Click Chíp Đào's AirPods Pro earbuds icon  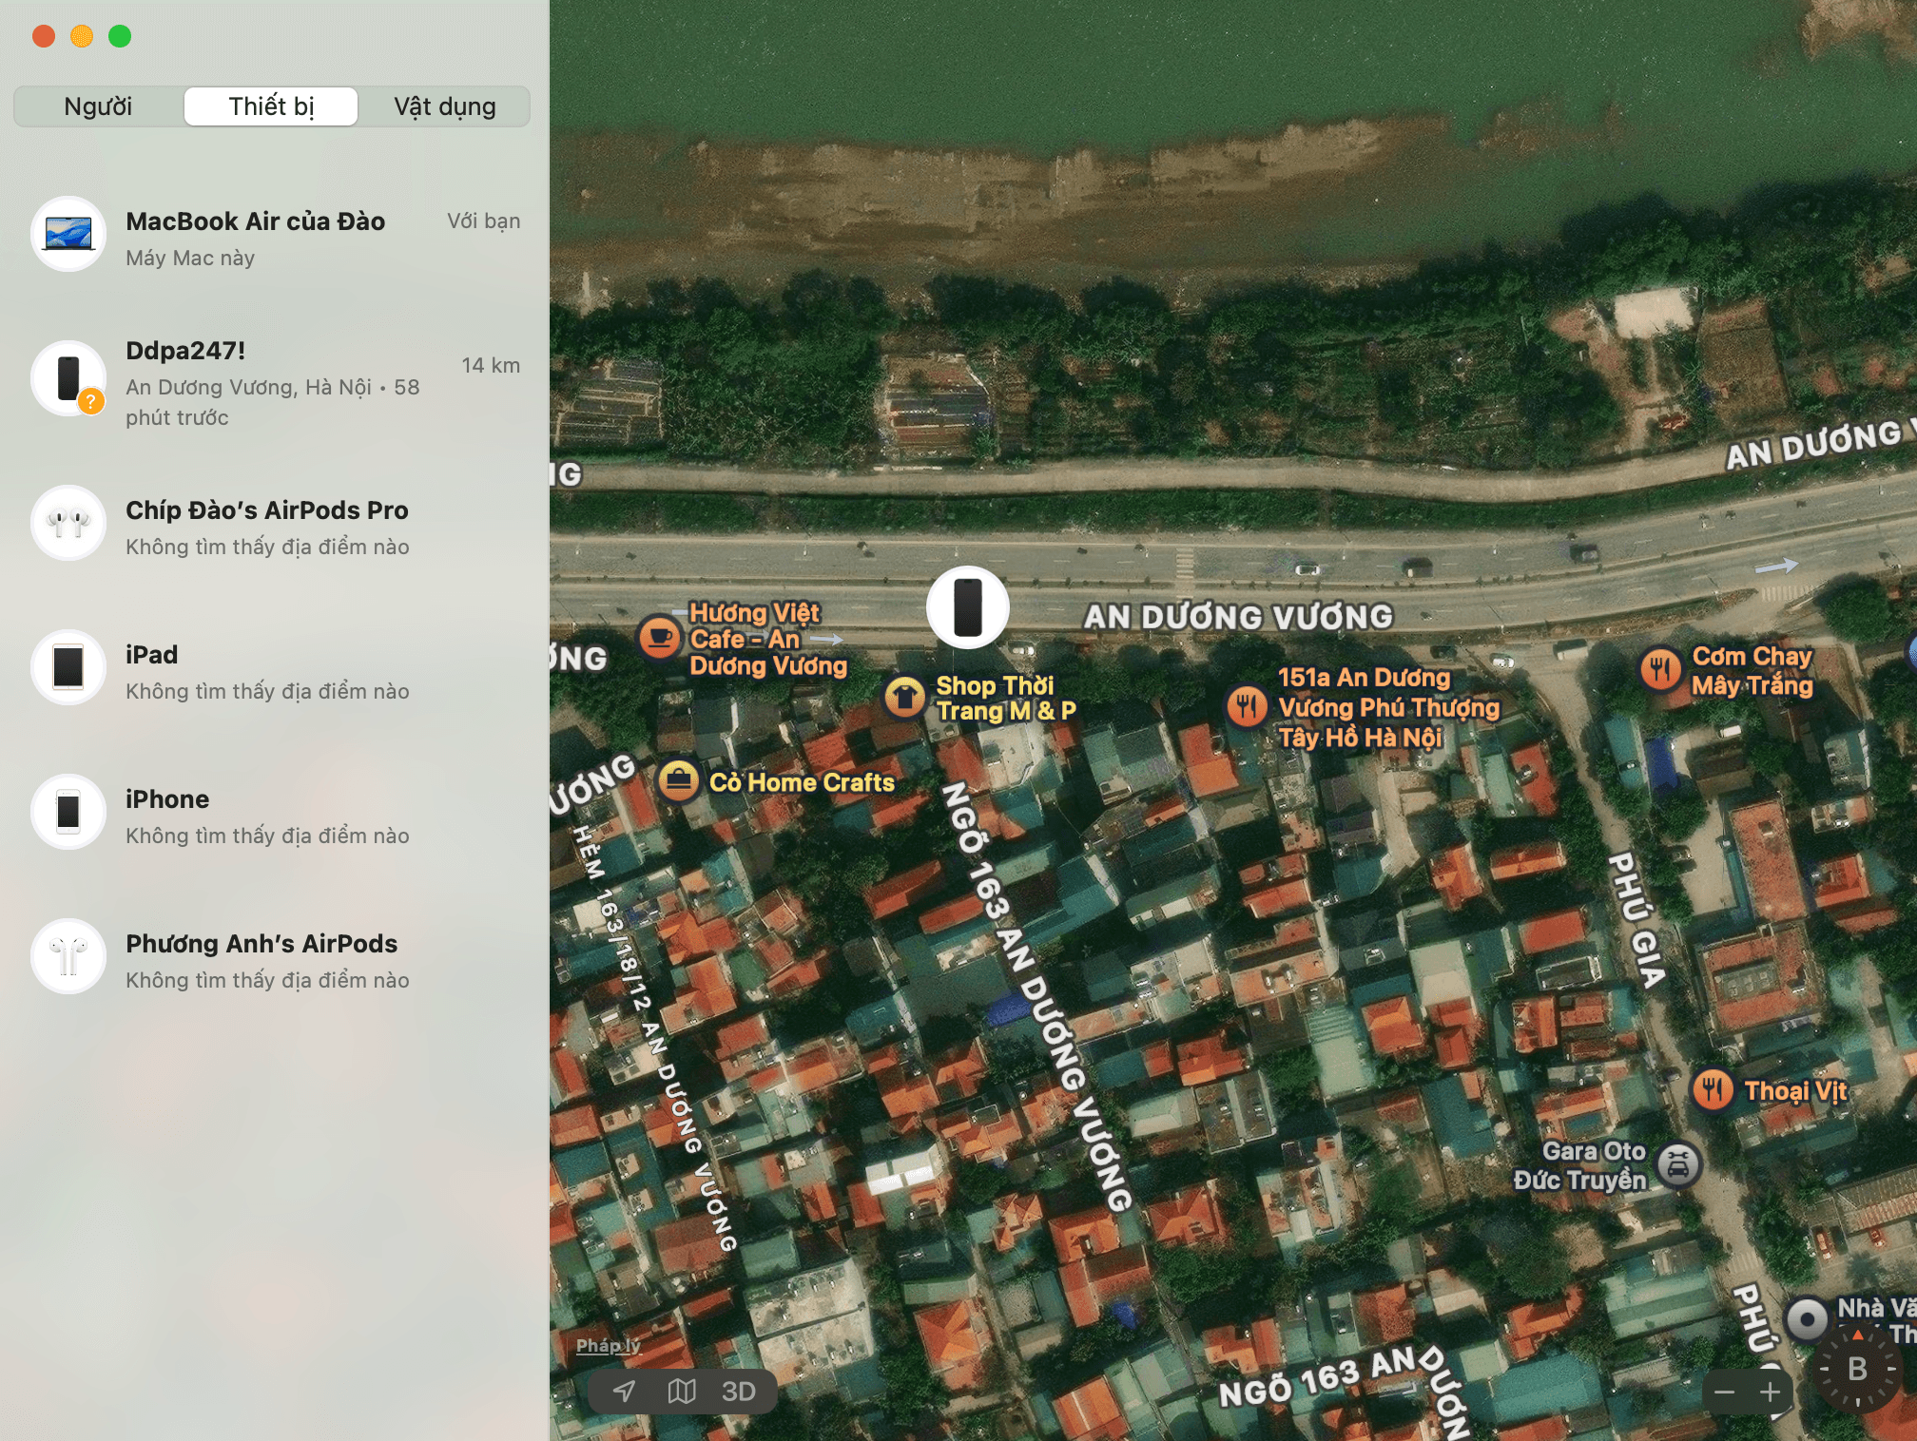point(68,523)
